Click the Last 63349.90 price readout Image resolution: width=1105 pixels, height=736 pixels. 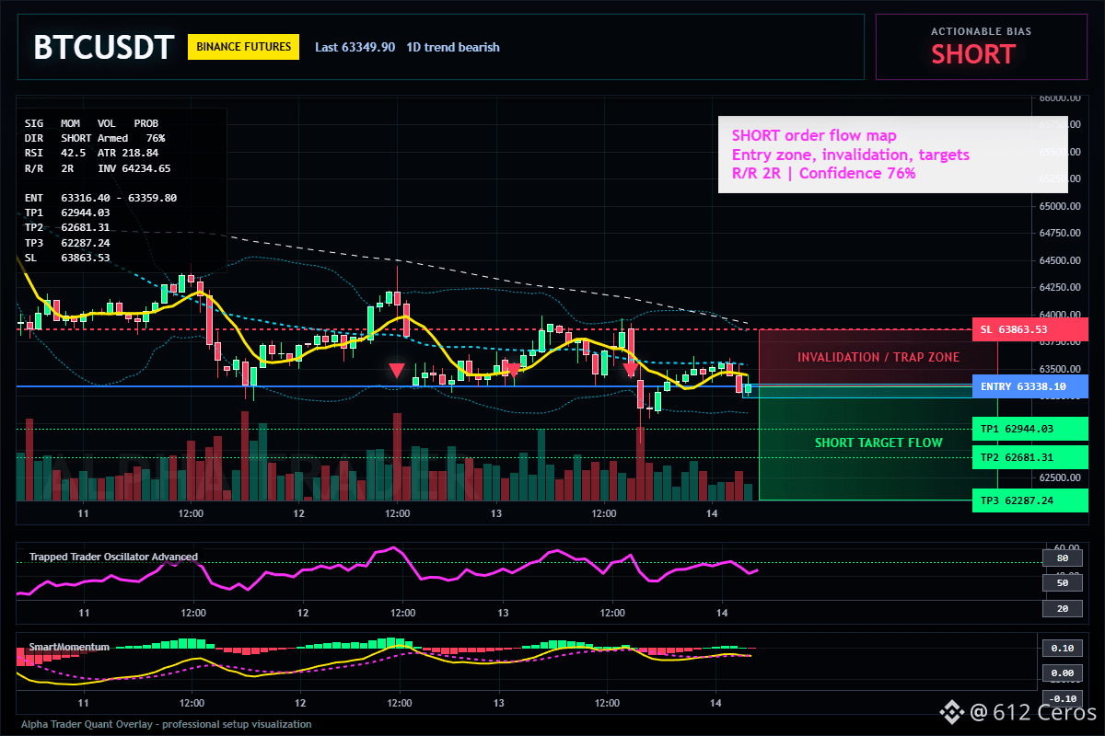coord(355,47)
